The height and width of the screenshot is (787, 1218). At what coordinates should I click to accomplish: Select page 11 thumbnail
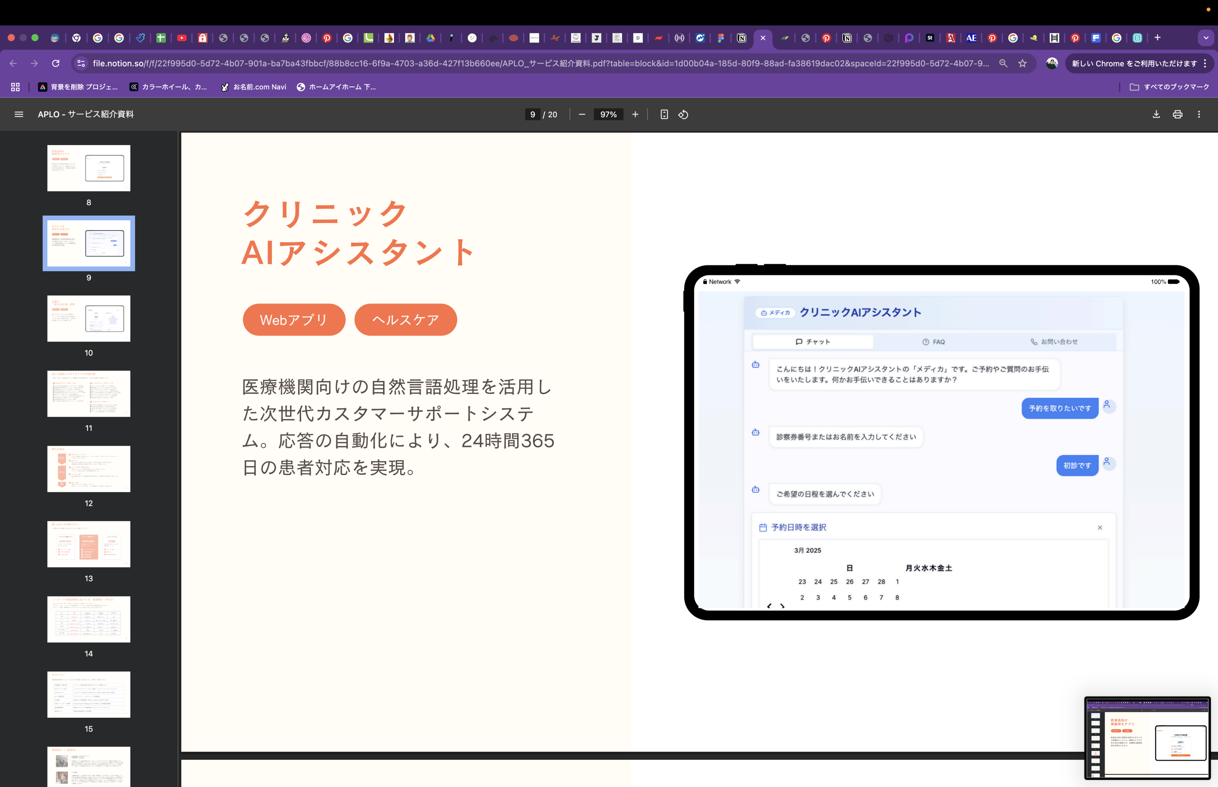(89, 393)
